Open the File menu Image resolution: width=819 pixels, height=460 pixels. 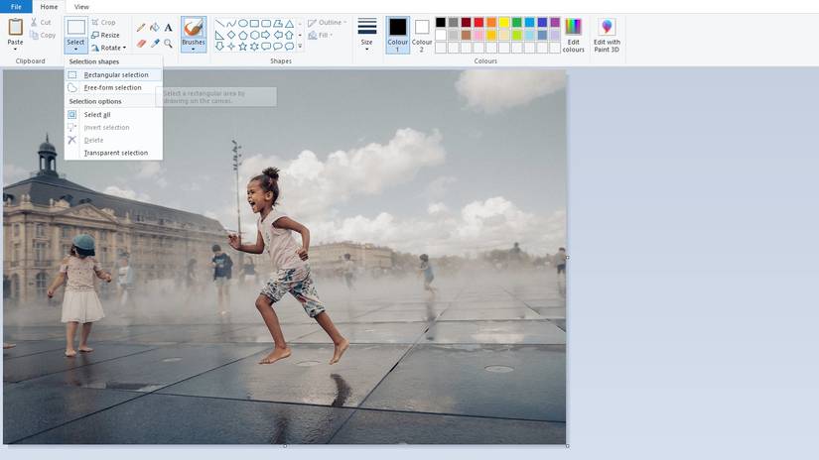pyautogui.click(x=16, y=7)
